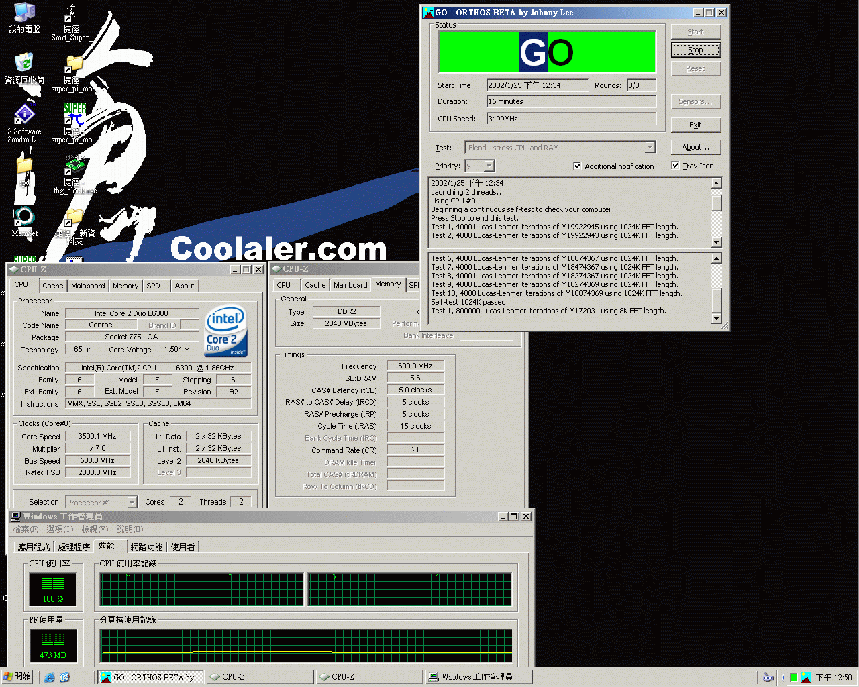Switch to Mainboard tab in CPU-Z processor window
Viewport: 859px width, 687px height.
pyautogui.click(x=88, y=286)
